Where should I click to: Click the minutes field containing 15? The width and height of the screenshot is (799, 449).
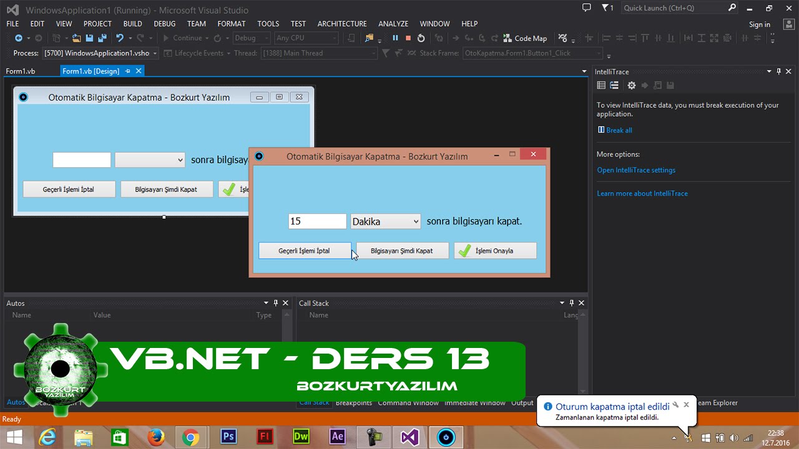coord(317,221)
